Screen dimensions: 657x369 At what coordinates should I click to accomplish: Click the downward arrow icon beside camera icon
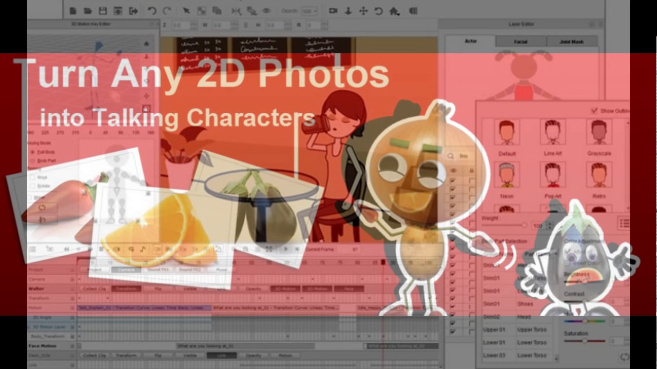(x=349, y=11)
